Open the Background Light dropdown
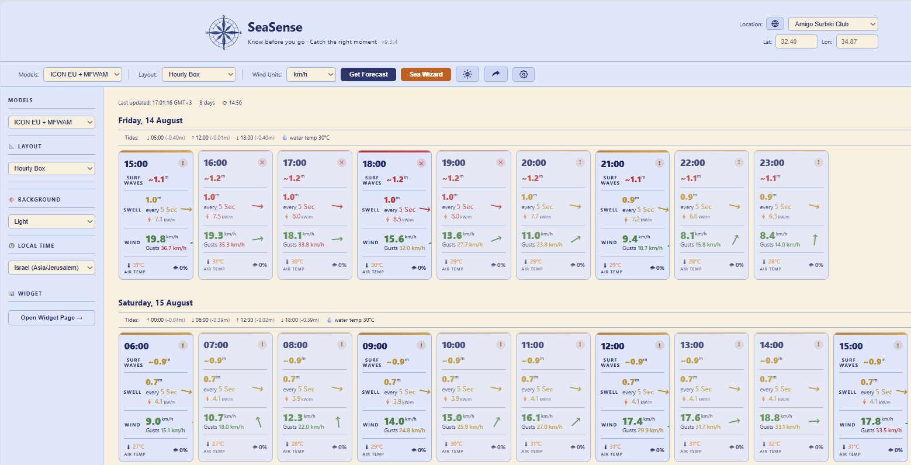The image size is (911, 465). pyautogui.click(x=51, y=221)
